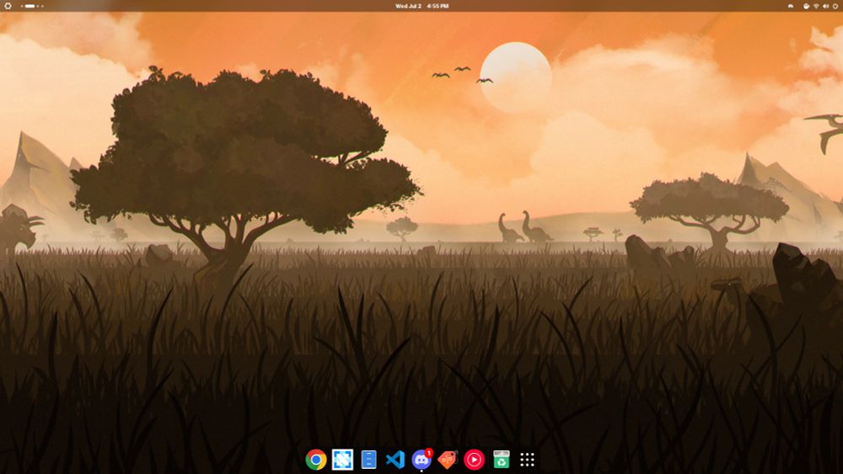Open the blue file cabinet Files app
The image size is (843, 474).
[x=369, y=460]
